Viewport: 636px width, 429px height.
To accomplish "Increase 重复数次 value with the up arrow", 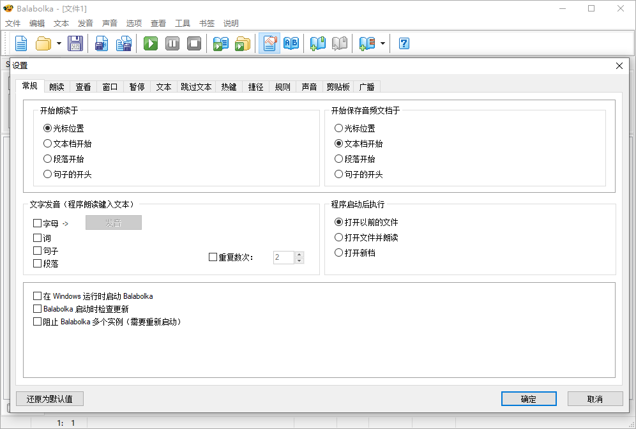I will [x=298, y=253].
